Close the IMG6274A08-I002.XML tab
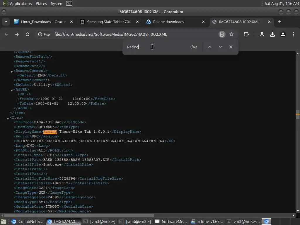The image size is (300, 225). click(x=269, y=22)
